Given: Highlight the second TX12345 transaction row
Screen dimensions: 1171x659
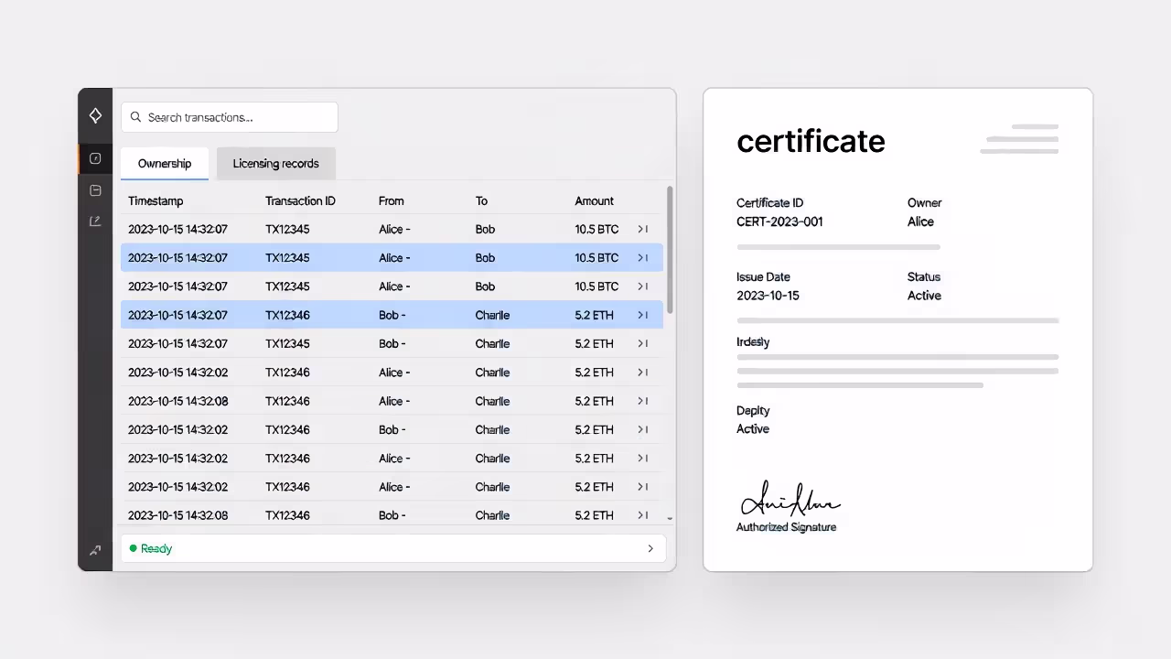Looking at the screenshot, I should [366, 257].
